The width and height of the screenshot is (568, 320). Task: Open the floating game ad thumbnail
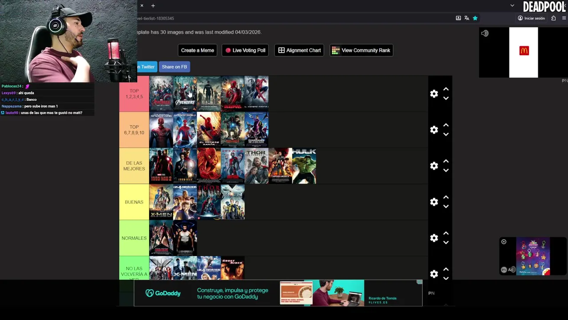click(x=533, y=256)
